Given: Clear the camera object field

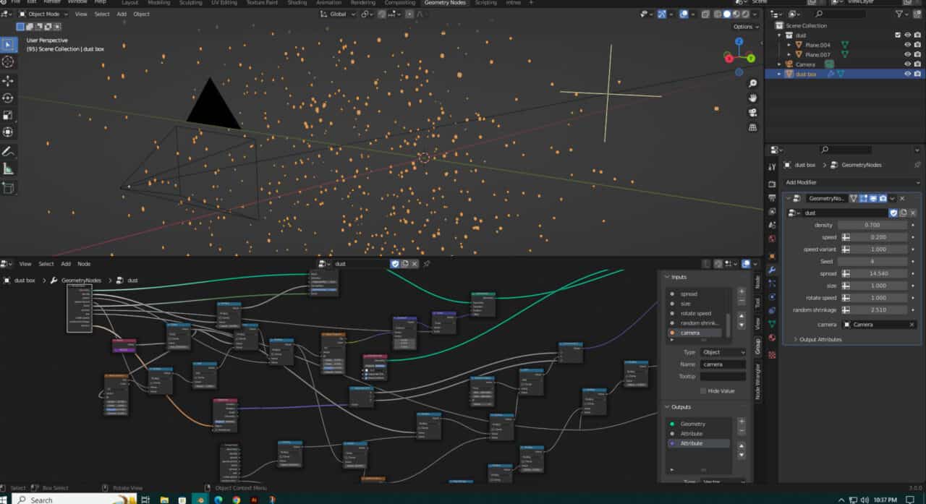Looking at the screenshot, I should [x=912, y=325].
